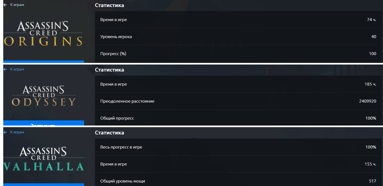Click the Assassin's Creed Origins logo
Viewport: 383px width, 186px height.
43,34
